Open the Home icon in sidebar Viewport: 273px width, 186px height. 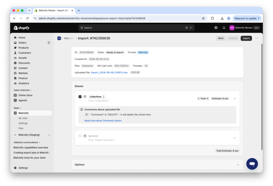pyautogui.click(x=15, y=38)
